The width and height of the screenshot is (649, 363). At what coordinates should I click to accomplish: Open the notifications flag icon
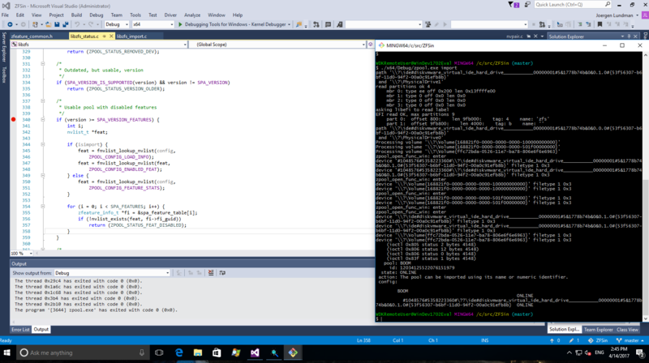click(x=514, y=5)
